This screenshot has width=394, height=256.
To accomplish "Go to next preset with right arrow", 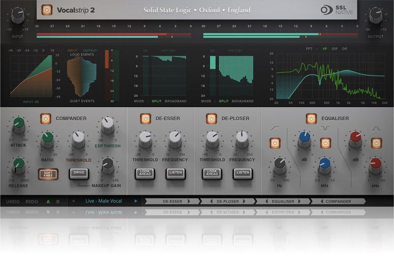I will tap(136, 201).
